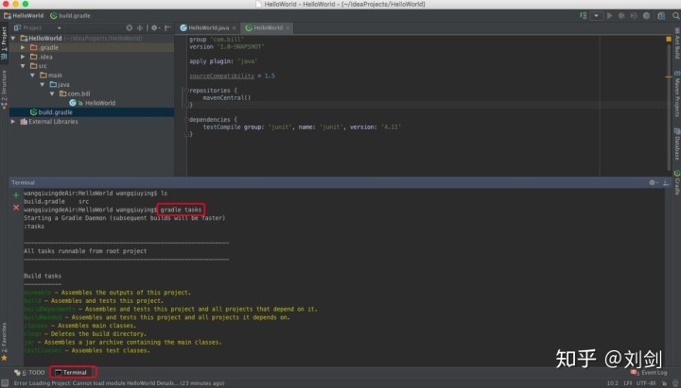Click the testCompile dependency line
Image resolution: width=681 pixels, height=388 pixels.
click(302, 127)
